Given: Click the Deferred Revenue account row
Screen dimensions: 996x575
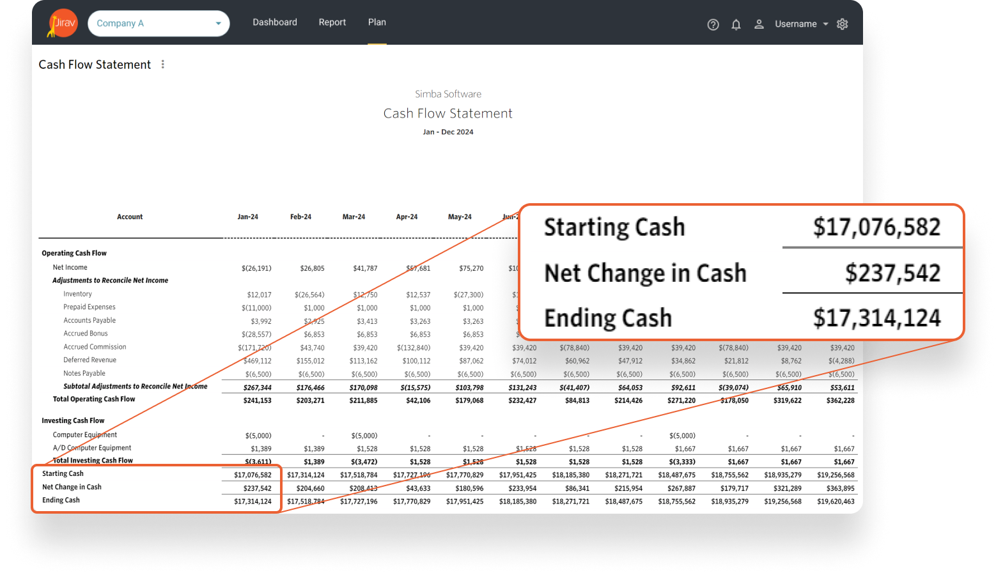Looking at the screenshot, I should coord(89,360).
